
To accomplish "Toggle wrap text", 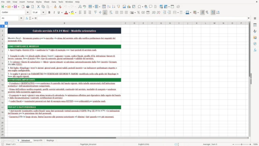I will [x=111, y=13].
